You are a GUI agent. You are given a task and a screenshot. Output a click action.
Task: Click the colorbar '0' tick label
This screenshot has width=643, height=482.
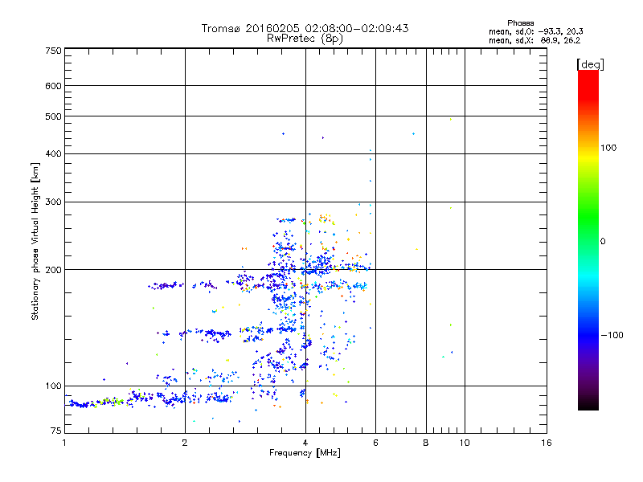pos(603,242)
